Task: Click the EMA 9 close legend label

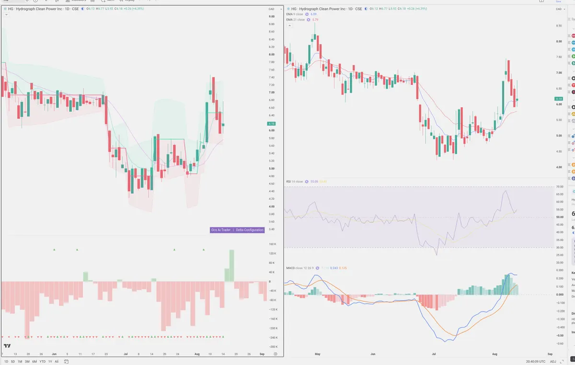Action: [x=294, y=14]
